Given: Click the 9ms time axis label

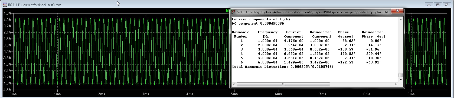Looking at the screenshot, I should pos(411,94).
